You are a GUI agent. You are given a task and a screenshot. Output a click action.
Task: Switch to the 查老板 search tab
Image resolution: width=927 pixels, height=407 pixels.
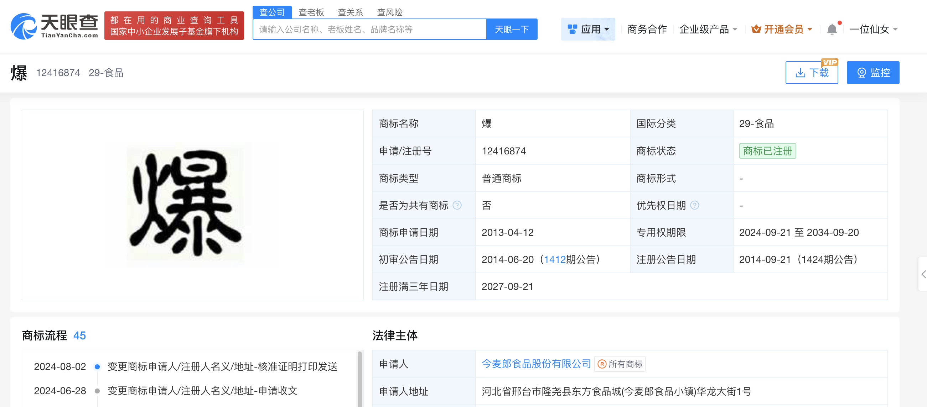311,12
